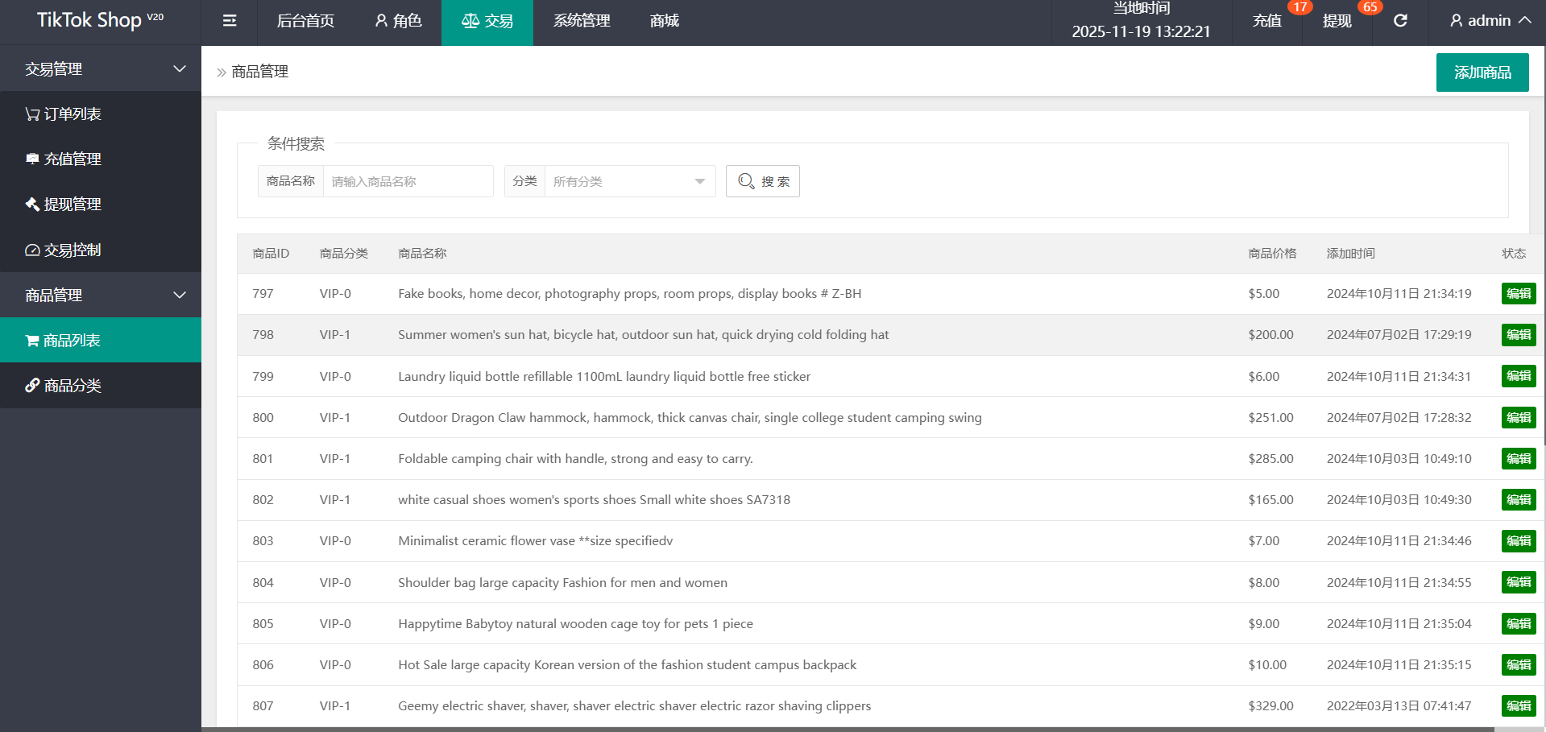Click the refresh icon in top bar
The image size is (1546, 732).
[x=1400, y=21]
